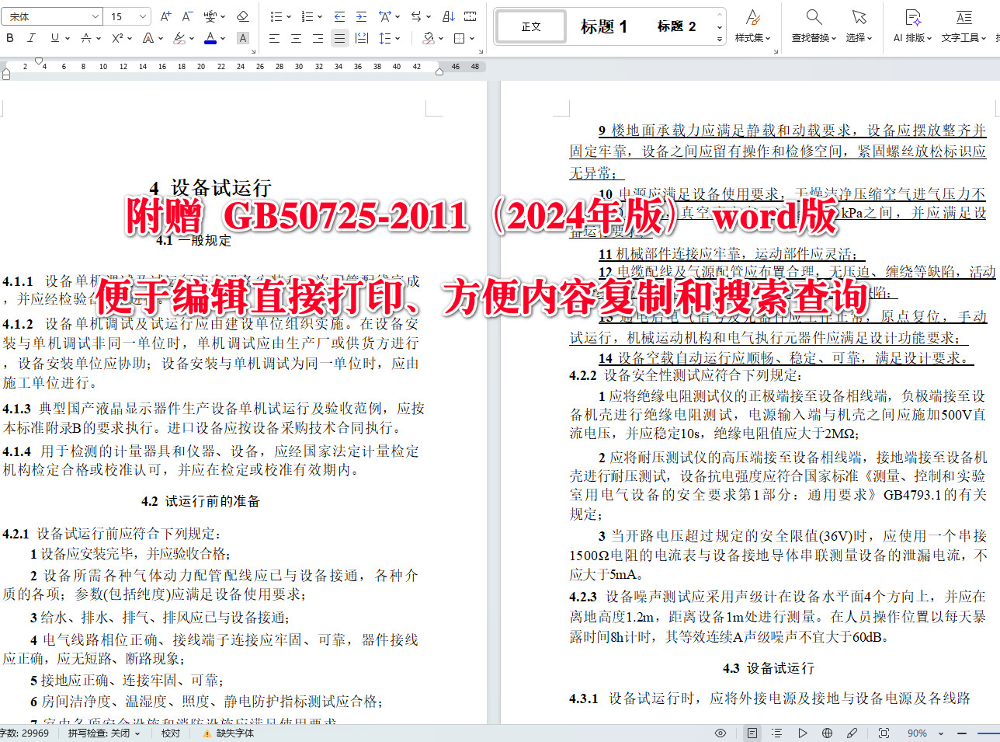Apply the text highlight pen color
The width and height of the screenshot is (1000, 742).
click(179, 38)
